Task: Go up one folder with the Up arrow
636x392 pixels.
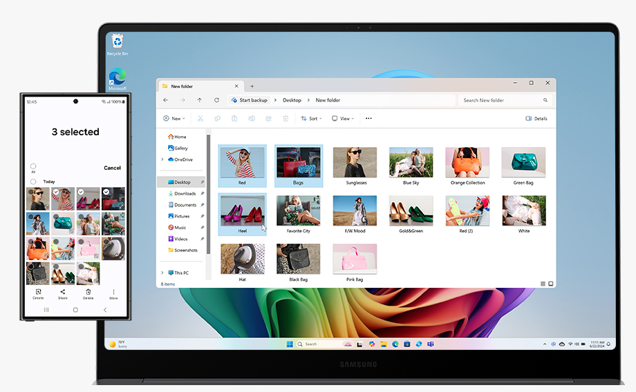Action: point(199,100)
